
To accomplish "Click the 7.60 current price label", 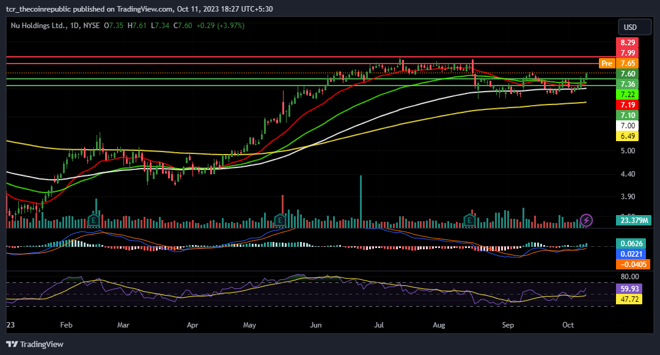I will point(628,73).
